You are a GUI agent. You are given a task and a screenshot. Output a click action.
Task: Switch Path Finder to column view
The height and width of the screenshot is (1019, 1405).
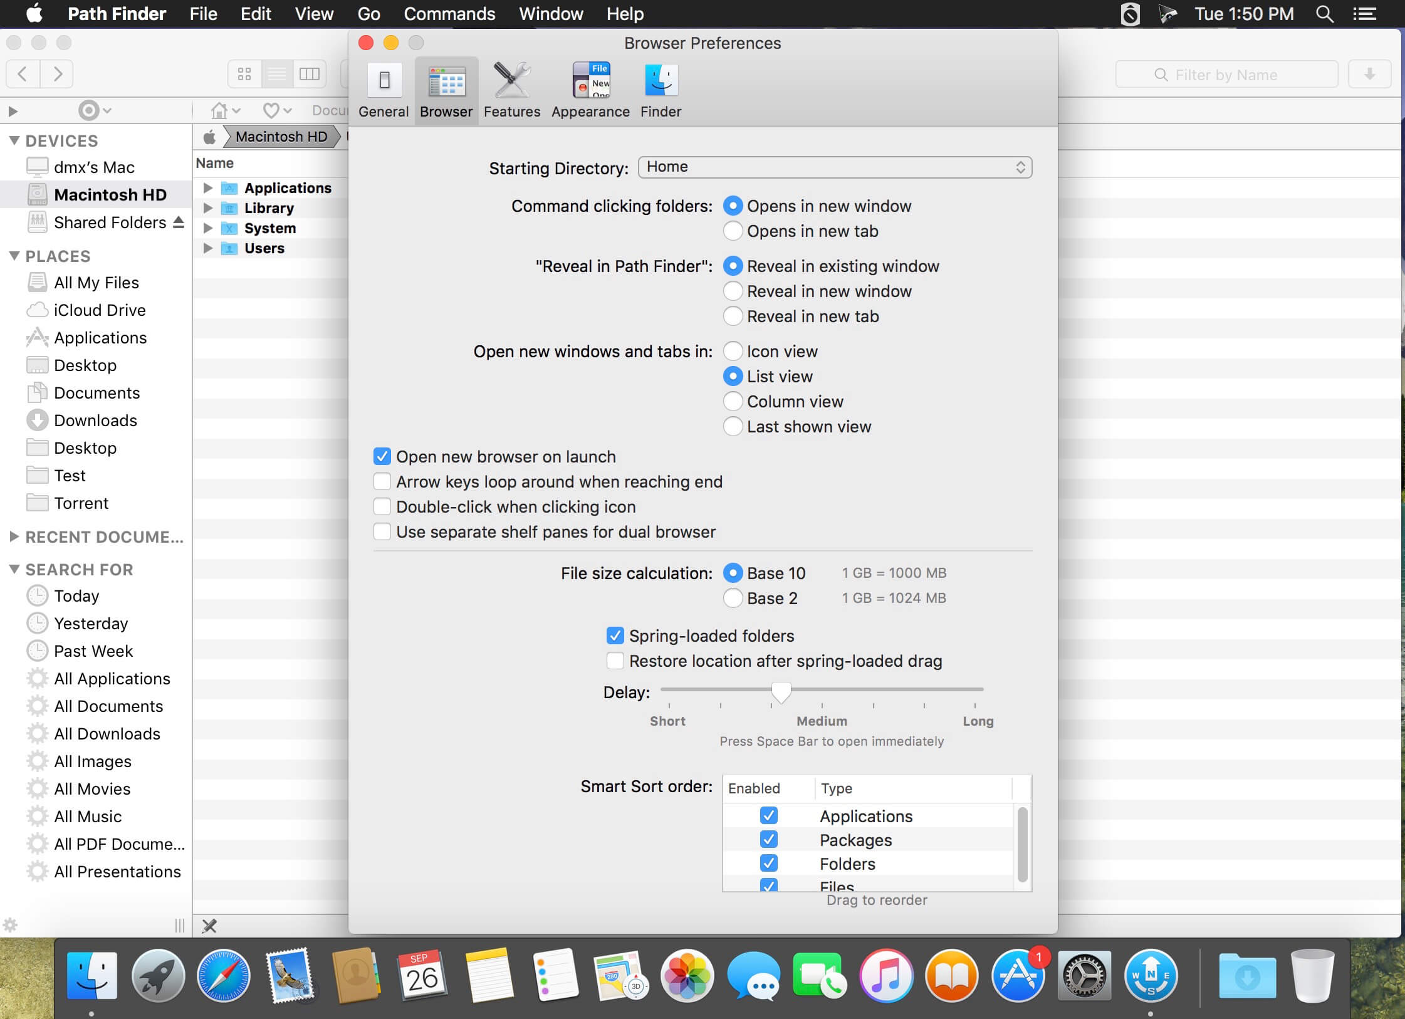(310, 74)
